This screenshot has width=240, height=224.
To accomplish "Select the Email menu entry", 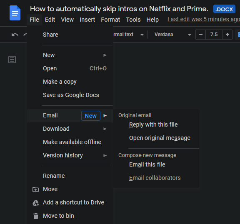I will pyautogui.click(x=70, y=116).
